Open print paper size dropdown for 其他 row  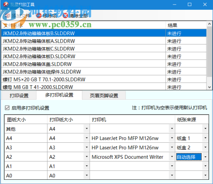point(87,129)
